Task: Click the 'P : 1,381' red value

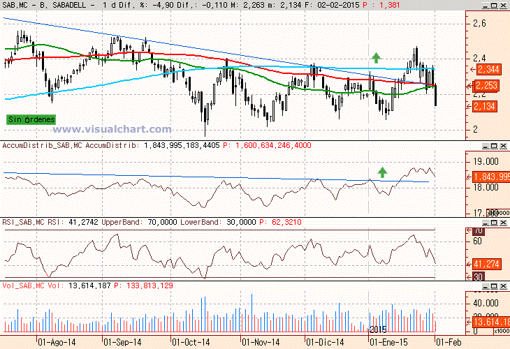Action: tap(381, 5)
